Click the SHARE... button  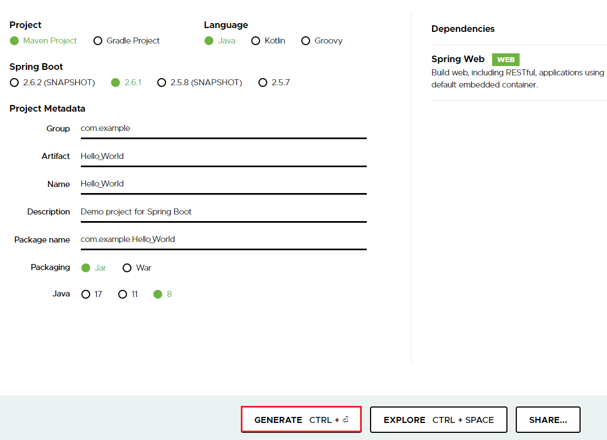[x=548, y=420]
